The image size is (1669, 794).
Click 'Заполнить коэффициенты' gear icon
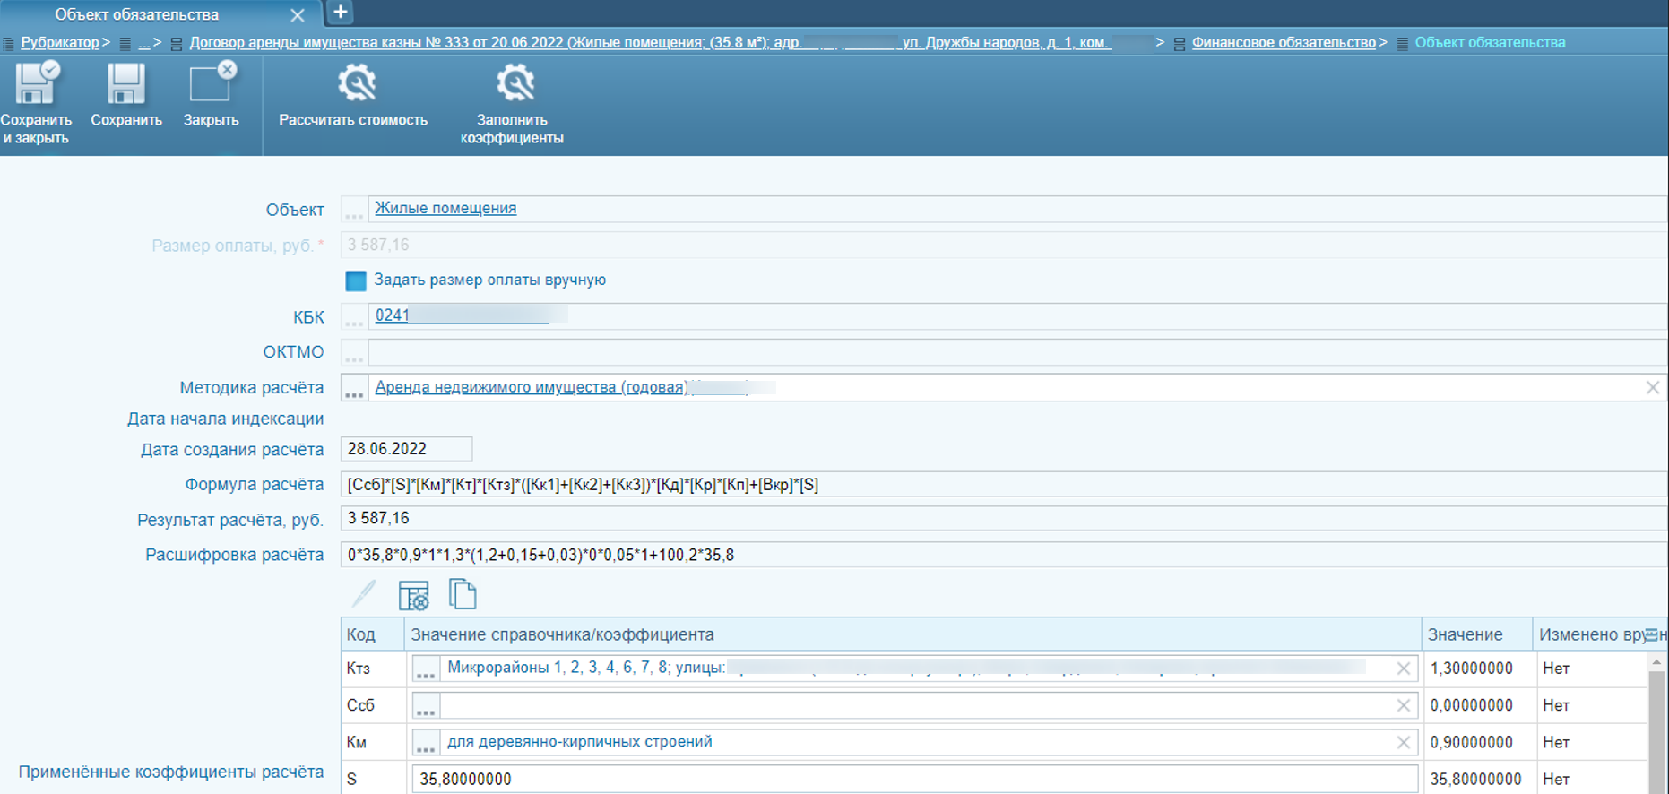click(x=515, y=83)
